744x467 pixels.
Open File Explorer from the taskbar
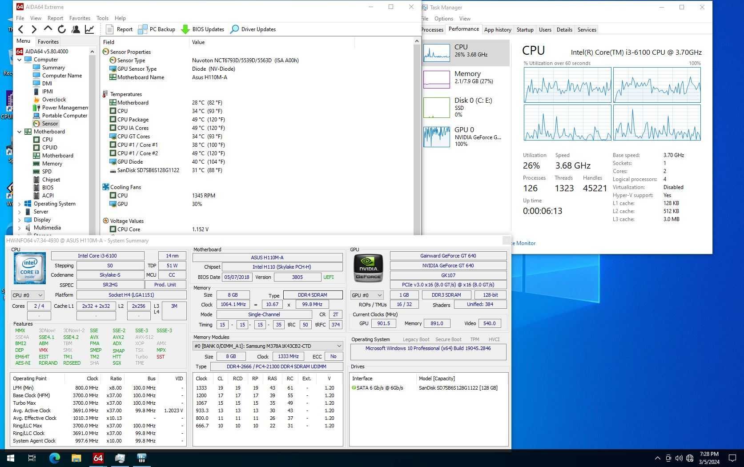[76, 458]
